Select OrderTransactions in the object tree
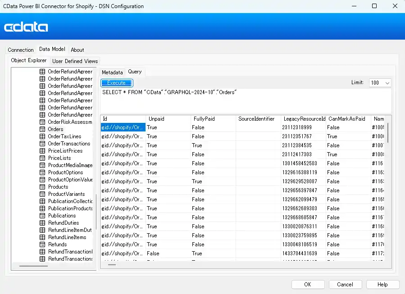Screen dimensions: 405x294 pos(69,144)
